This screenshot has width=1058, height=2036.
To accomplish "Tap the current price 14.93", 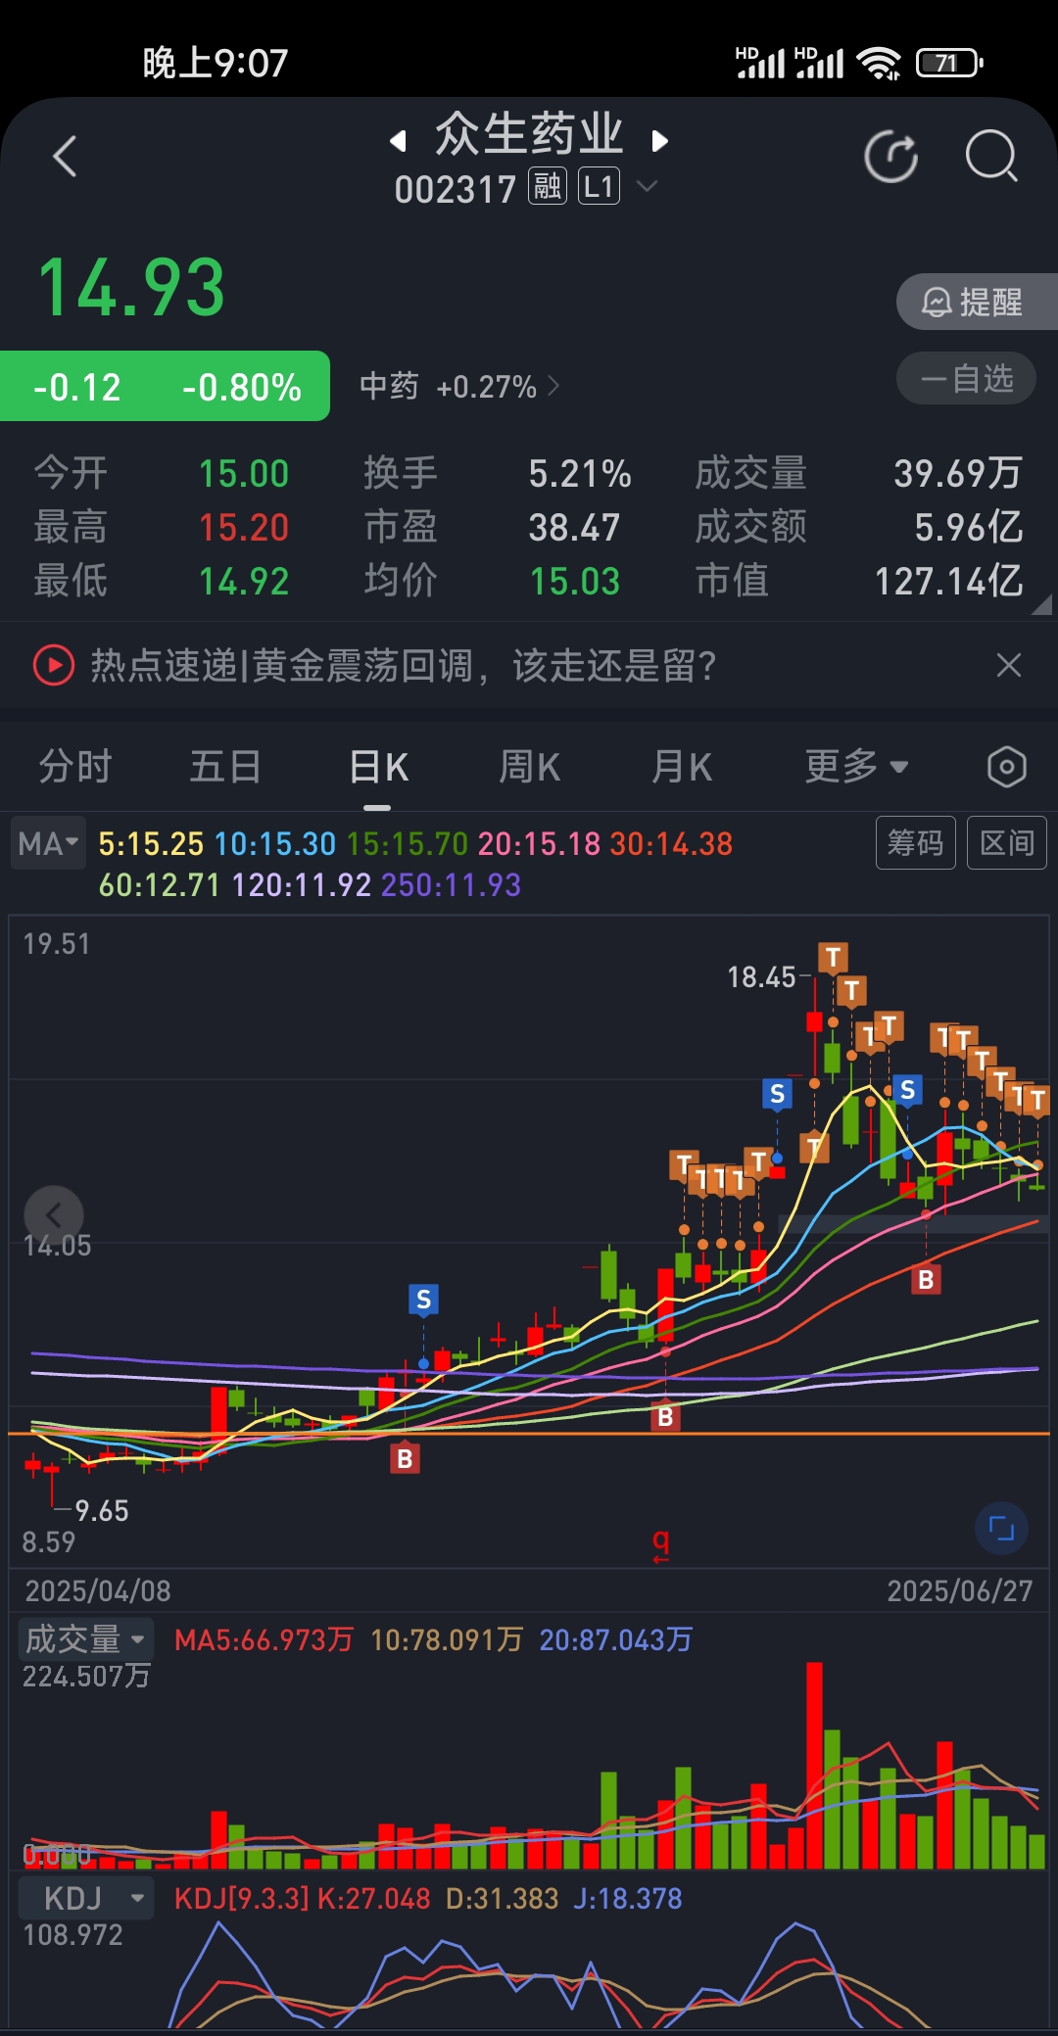I will [x=131, y=288].
